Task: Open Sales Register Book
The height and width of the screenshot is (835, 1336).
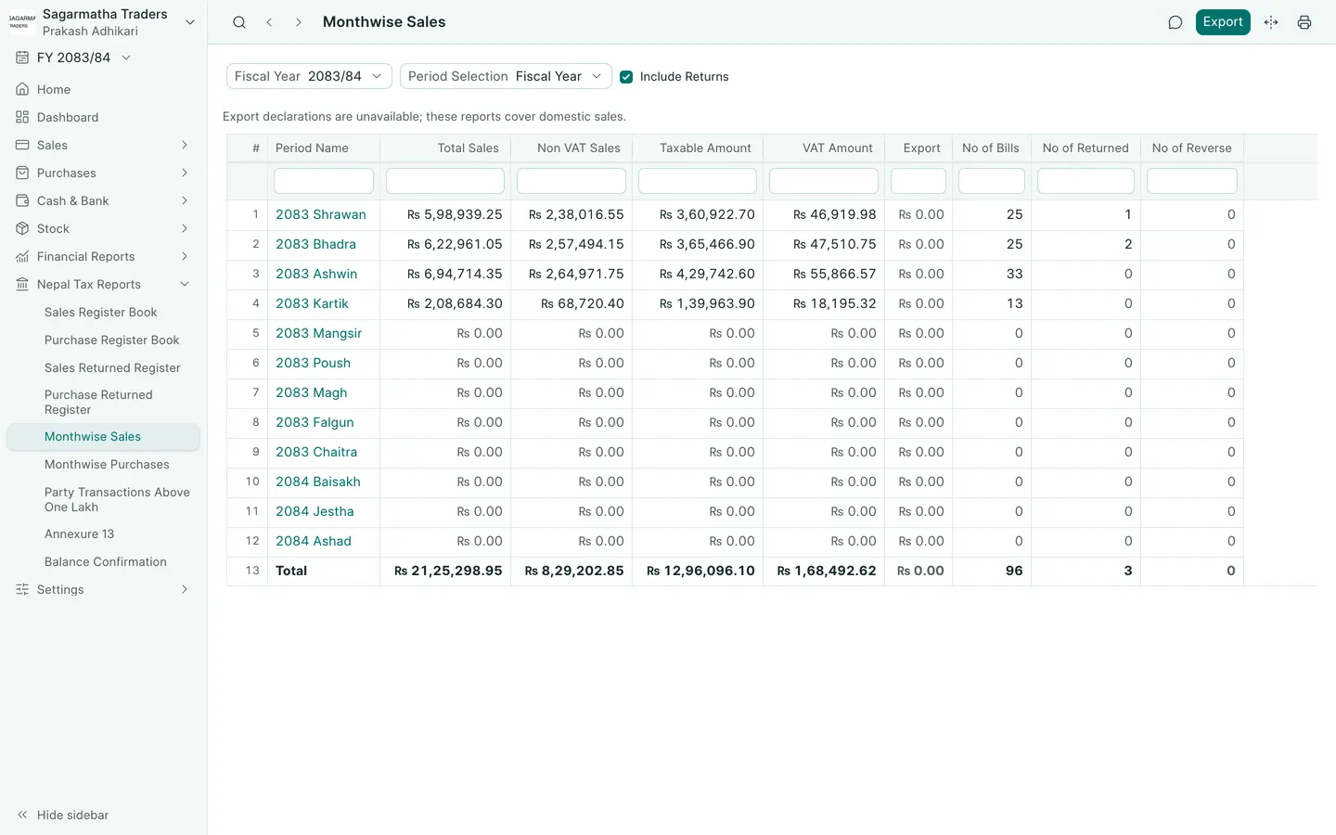Action: coord(101,313)
